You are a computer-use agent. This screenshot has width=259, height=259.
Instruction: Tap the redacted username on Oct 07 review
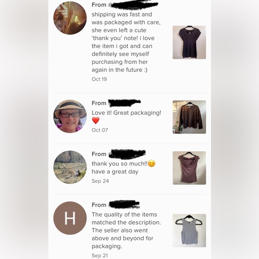124,103
